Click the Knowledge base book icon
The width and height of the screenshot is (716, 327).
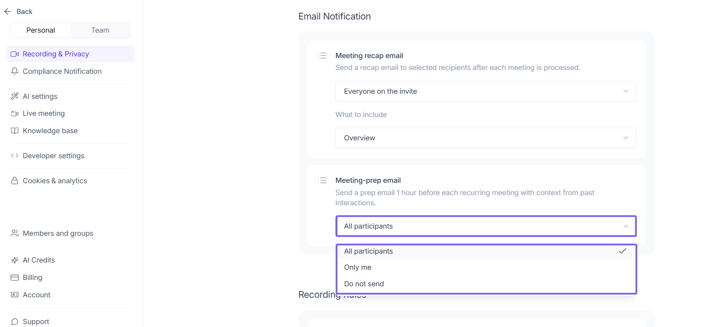click(x=15, y=131)
